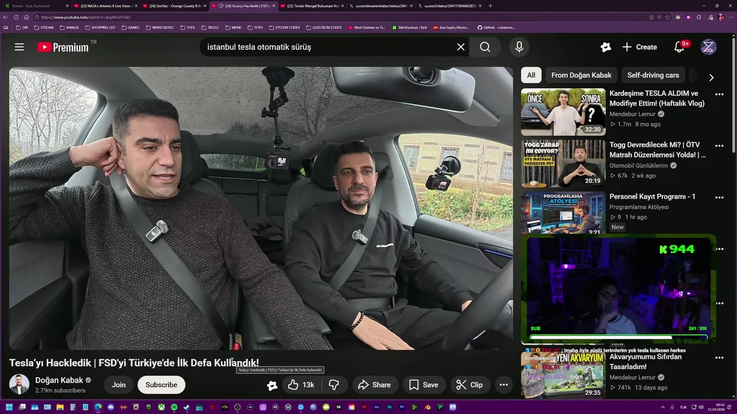Image resolution: width=737 pixels, height=414 pixels.
Task: Open Discord from the taskbar
Action: point(111,407)
